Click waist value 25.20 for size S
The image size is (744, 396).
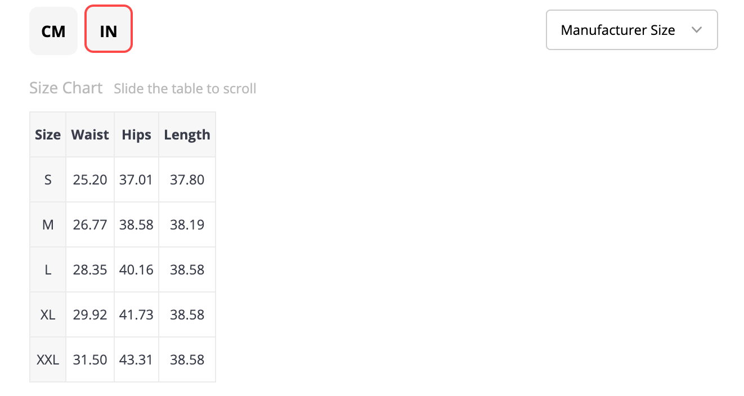[x=90, y=180]
